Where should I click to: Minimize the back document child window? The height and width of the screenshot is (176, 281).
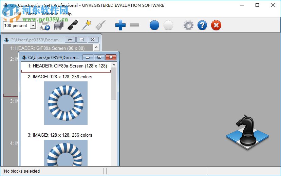tap(70, 40)
